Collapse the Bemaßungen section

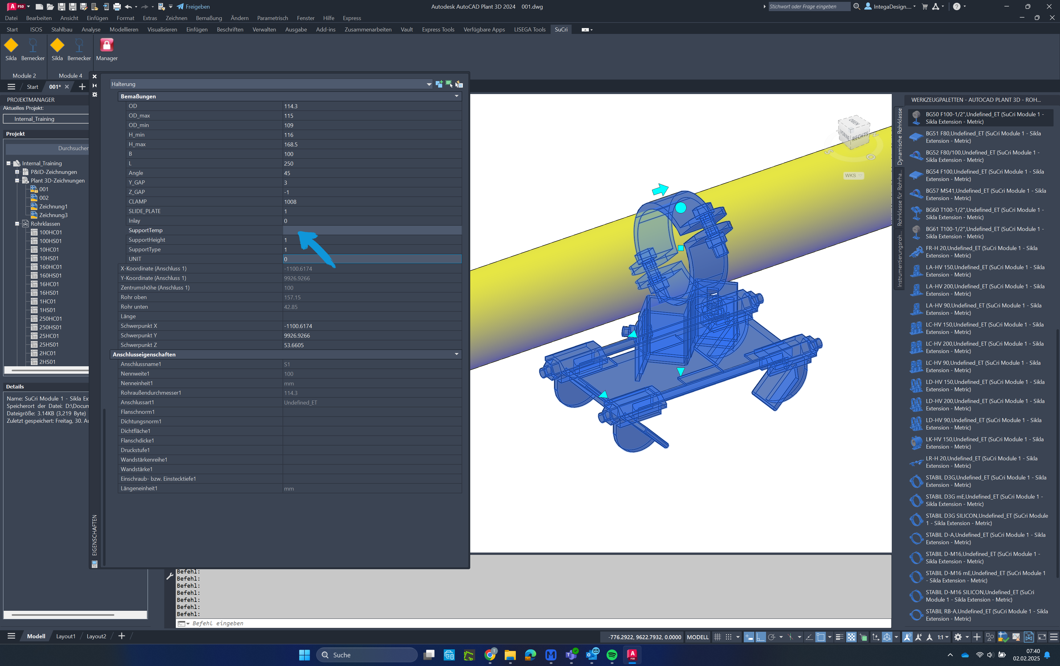(456, 96)
